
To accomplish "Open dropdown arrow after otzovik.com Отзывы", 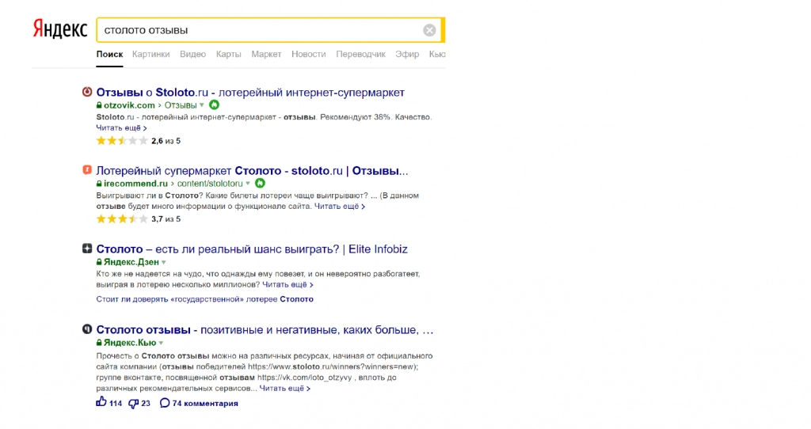I will tap(202, 105).
